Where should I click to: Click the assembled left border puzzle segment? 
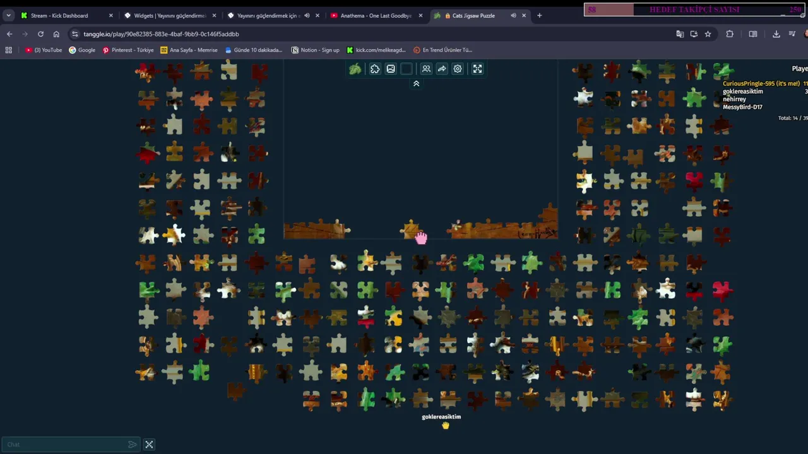317,230
